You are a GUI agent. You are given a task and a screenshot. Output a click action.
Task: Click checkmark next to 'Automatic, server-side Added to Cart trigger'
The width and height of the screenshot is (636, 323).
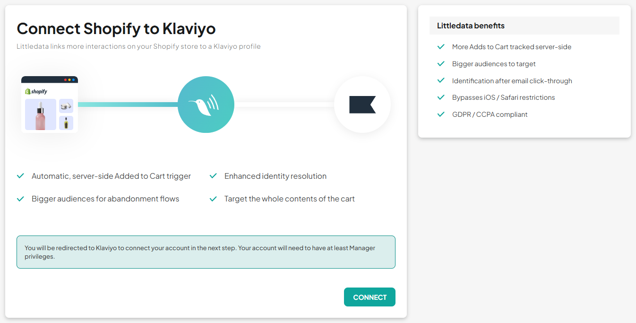coord(20,176)
